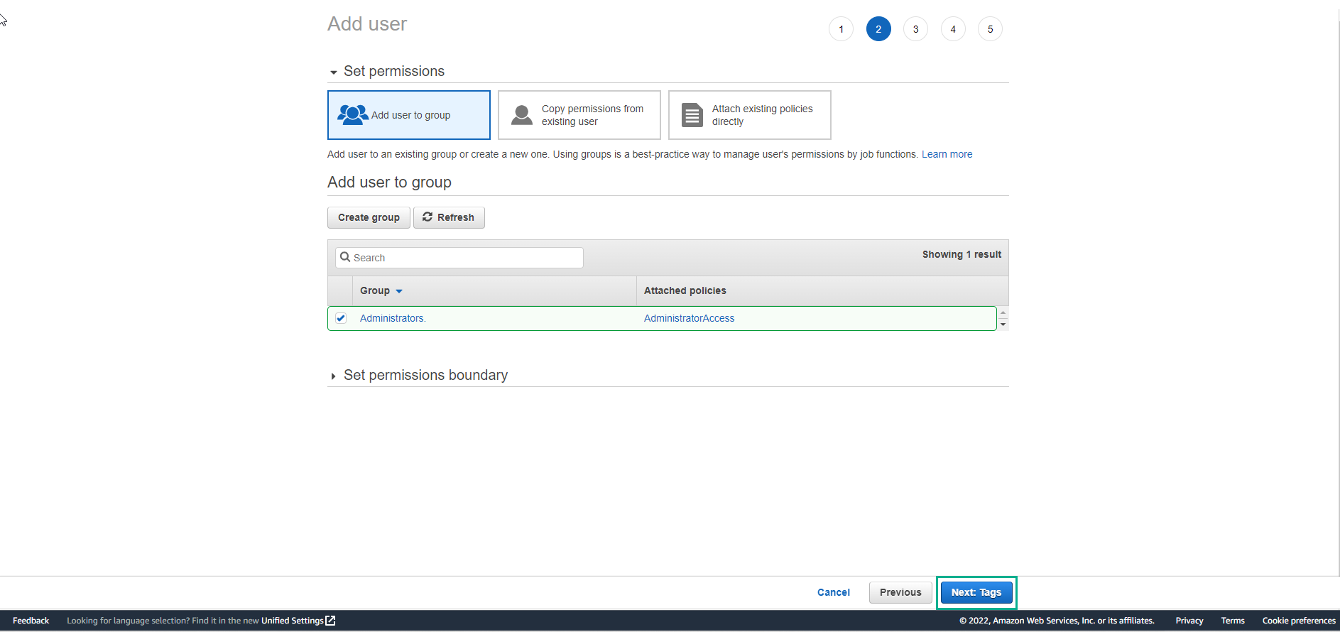Select Copy permissions from existing user
Viewport: 1340px width, 632px height.
click(579, 115)
